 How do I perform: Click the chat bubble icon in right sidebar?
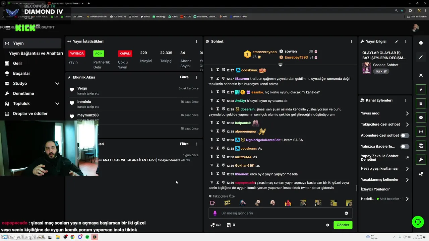pos(421,117)
